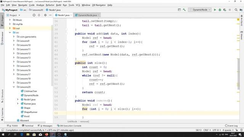Open project structure icon in toolbar
244x137 pixels.
tap(241, 10)
